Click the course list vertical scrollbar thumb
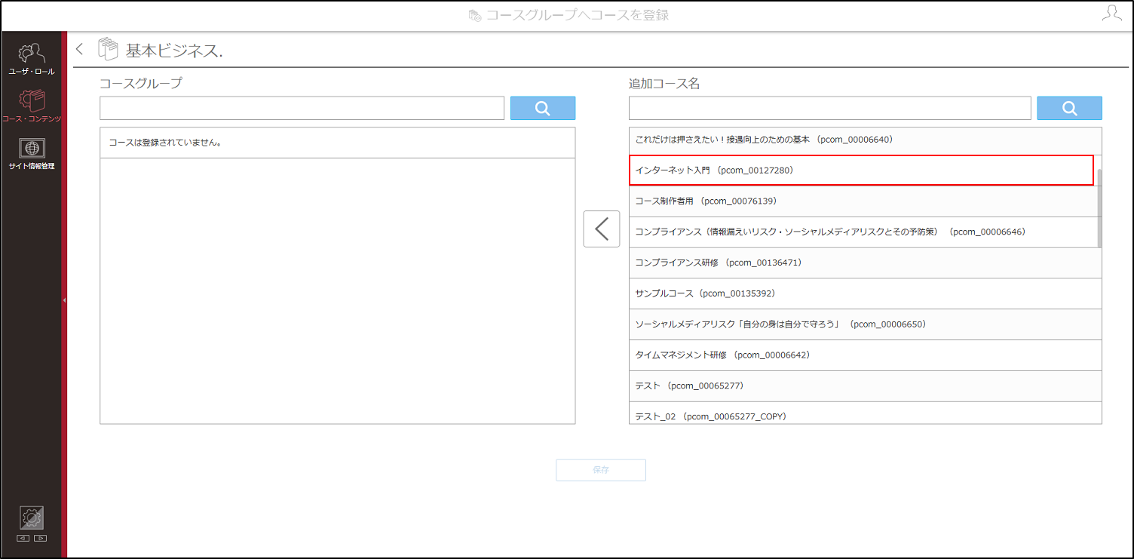 pos(1099,208)
